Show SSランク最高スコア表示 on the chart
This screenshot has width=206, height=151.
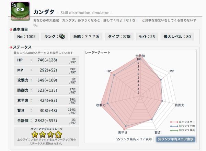tap(134, 139)
